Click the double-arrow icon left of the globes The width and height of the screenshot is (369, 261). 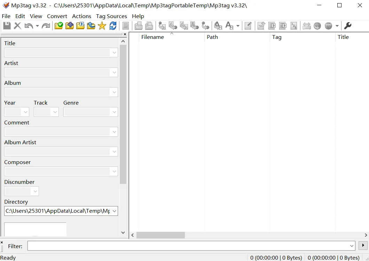[306, 26]
